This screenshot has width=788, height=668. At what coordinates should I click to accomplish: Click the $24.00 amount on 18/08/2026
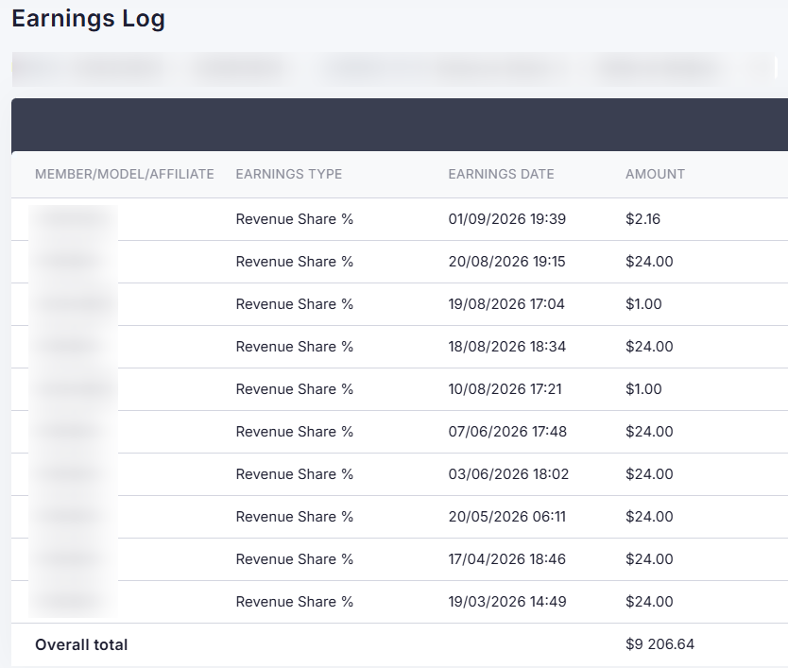point(649,347)
